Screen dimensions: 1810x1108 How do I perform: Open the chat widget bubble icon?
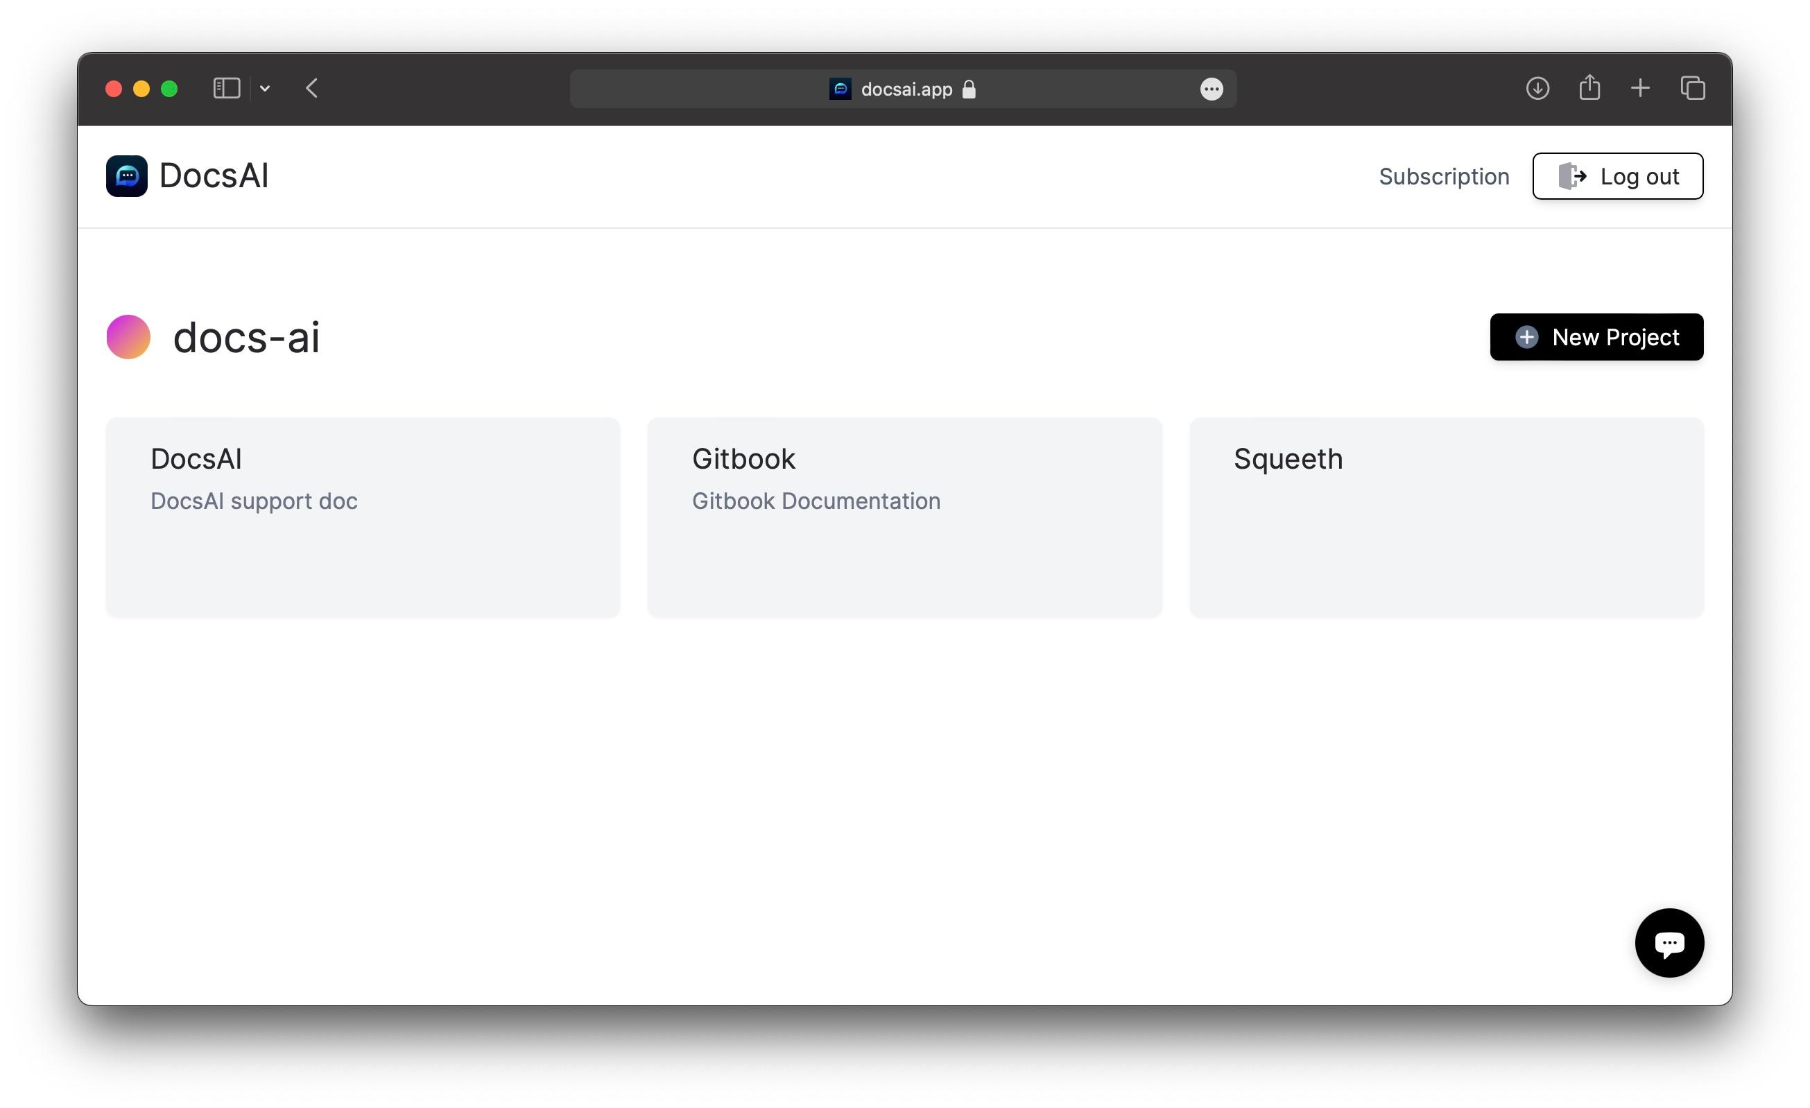[x=1669, y=943]
